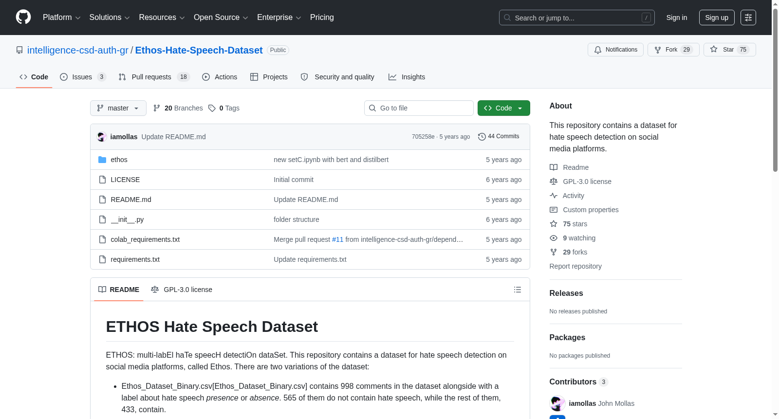779x419 pixels.
Task: Click the tag icon beside 0 Tags
Action: [212, 108]
